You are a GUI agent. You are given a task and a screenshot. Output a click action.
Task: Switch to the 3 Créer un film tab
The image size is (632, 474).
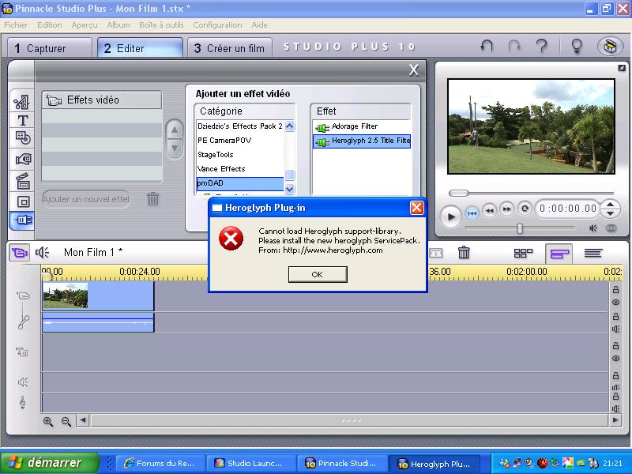pos(230,48)
